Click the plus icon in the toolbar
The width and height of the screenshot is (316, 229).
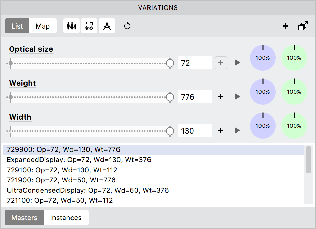tap(285, 26)
